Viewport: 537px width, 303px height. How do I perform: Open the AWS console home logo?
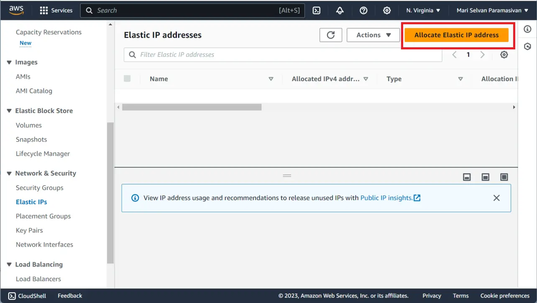[x=16, y=10]
